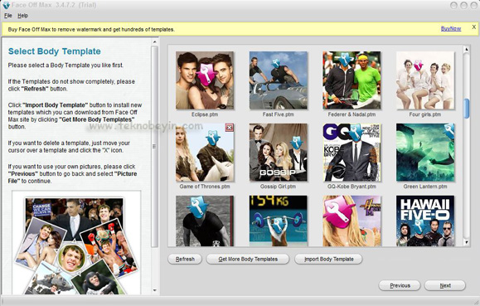This screenshot has width=480, height=306.
Task: Select the Four girls.ptm template thumbnail
Action: click(x=425, y=80)
